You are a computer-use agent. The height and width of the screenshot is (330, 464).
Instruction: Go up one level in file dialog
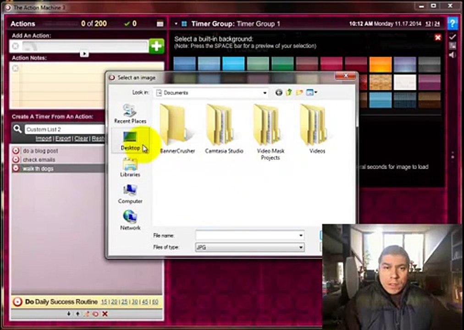point(289,93)
